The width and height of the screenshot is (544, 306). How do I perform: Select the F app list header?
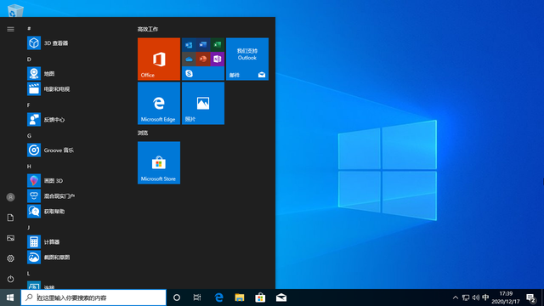coord(29,105)
